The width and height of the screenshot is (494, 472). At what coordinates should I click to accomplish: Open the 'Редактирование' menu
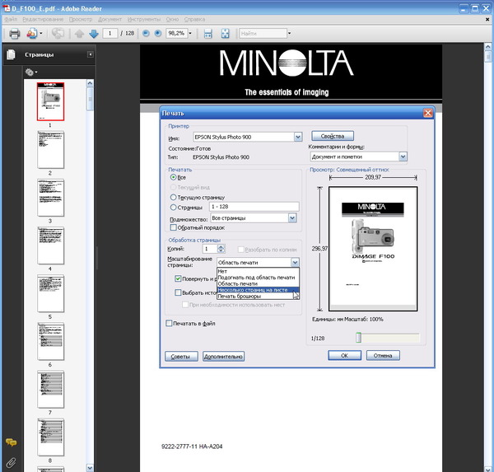tap(43, 19)
